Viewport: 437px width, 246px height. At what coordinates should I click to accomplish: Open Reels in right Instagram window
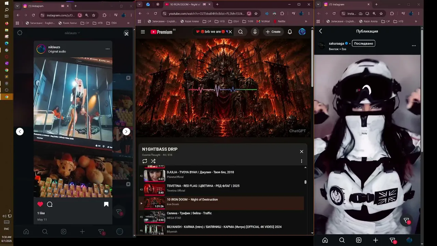358,240
